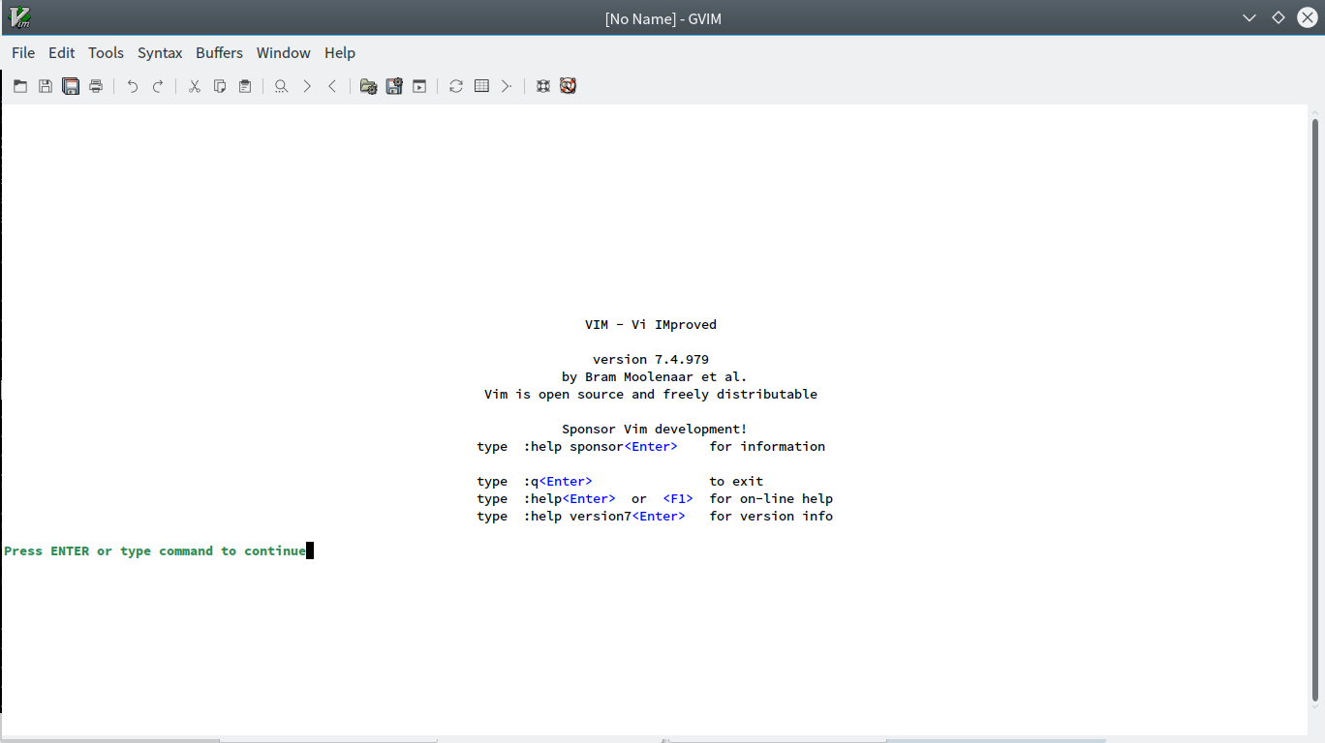
Task: Redo the change using the toolbar arrow
Action: pyautogui.click(x=158, y=86)
